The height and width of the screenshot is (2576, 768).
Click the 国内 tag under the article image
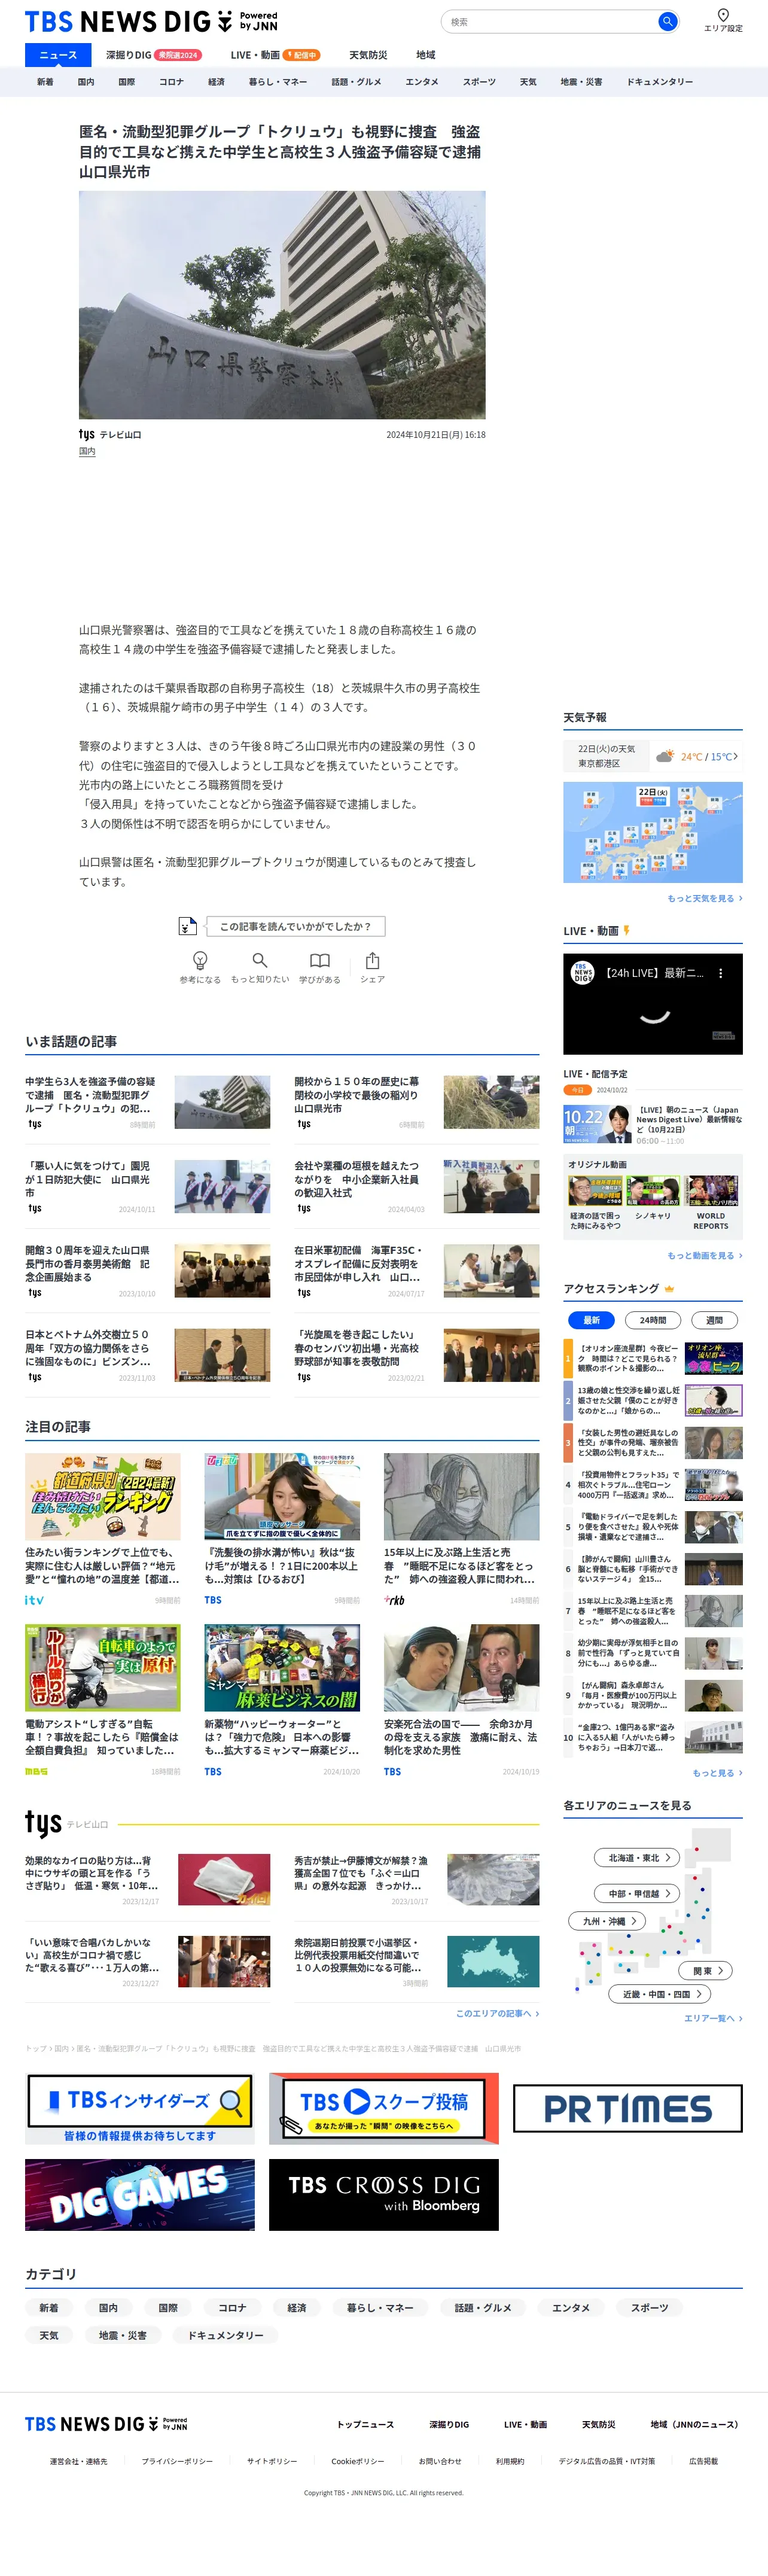(87, 452)
